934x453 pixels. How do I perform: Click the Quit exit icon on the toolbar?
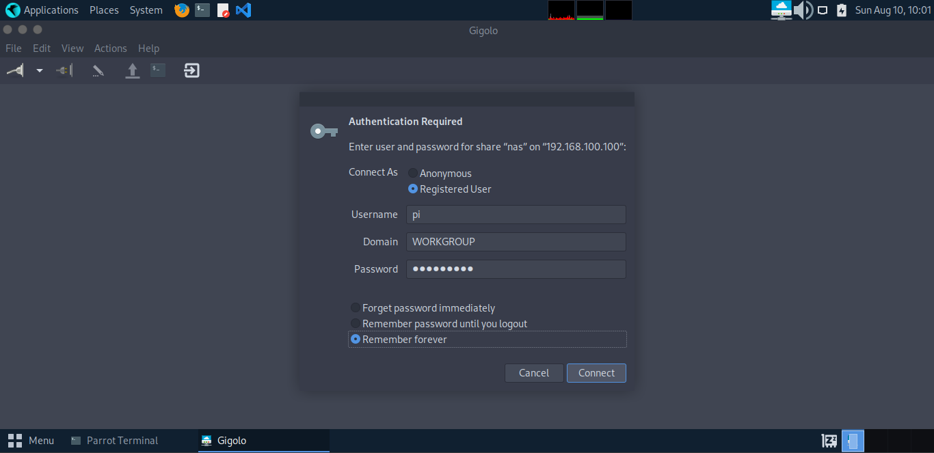coord(191,70)
